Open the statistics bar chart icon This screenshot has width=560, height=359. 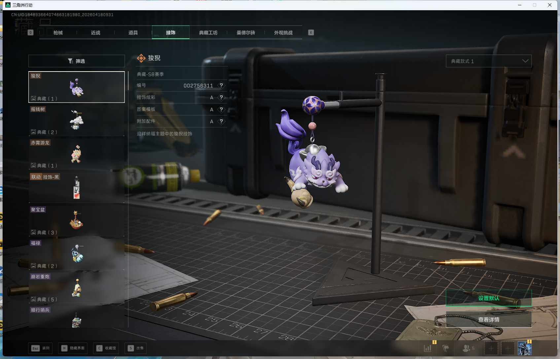click(428, 348)
